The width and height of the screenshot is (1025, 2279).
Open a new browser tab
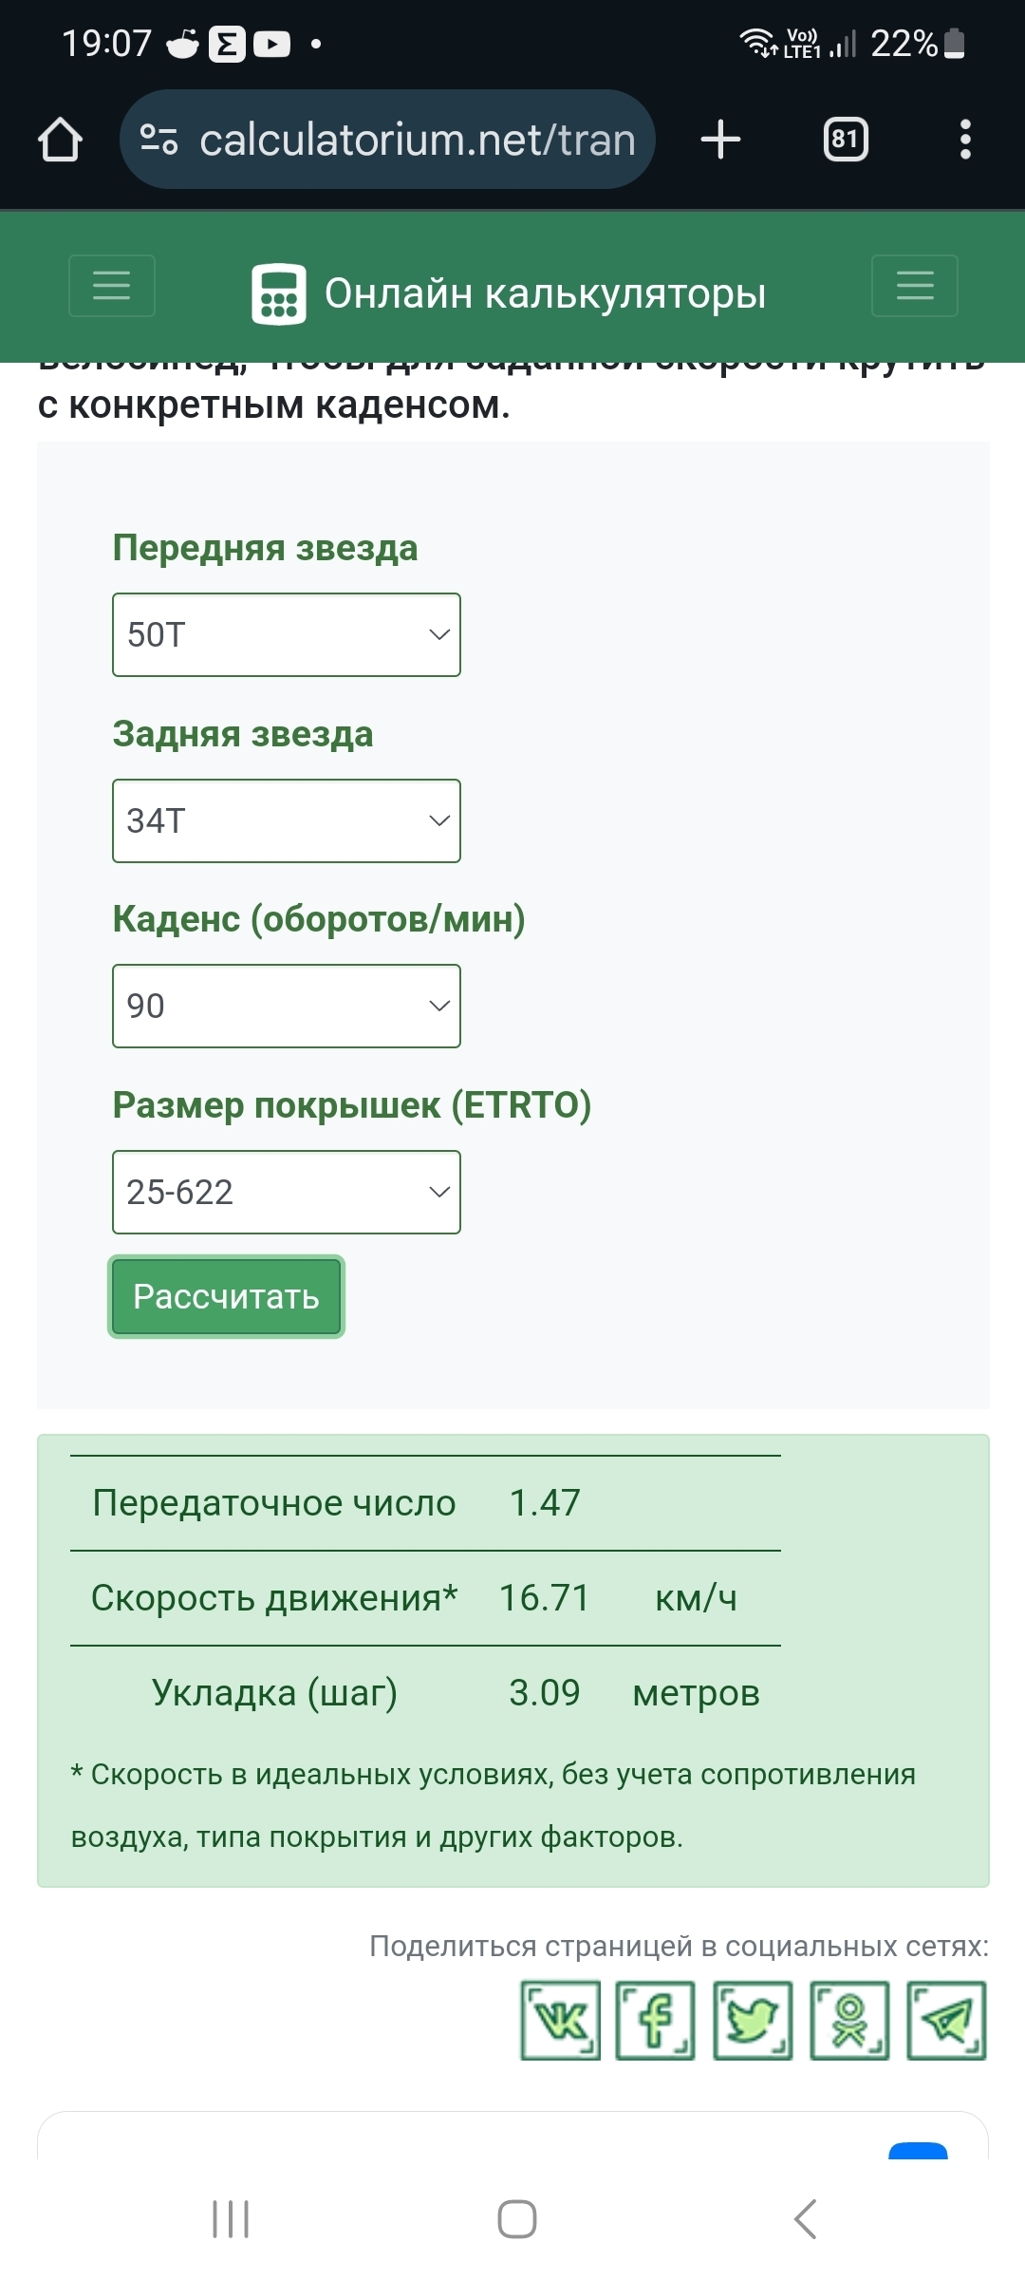[x=720, y=140]
